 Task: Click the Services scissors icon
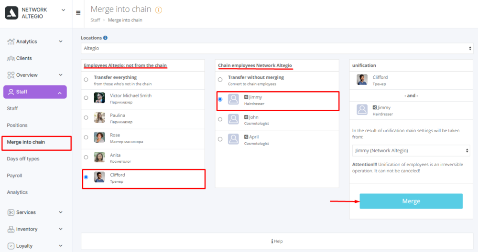(x=11, y=212)
